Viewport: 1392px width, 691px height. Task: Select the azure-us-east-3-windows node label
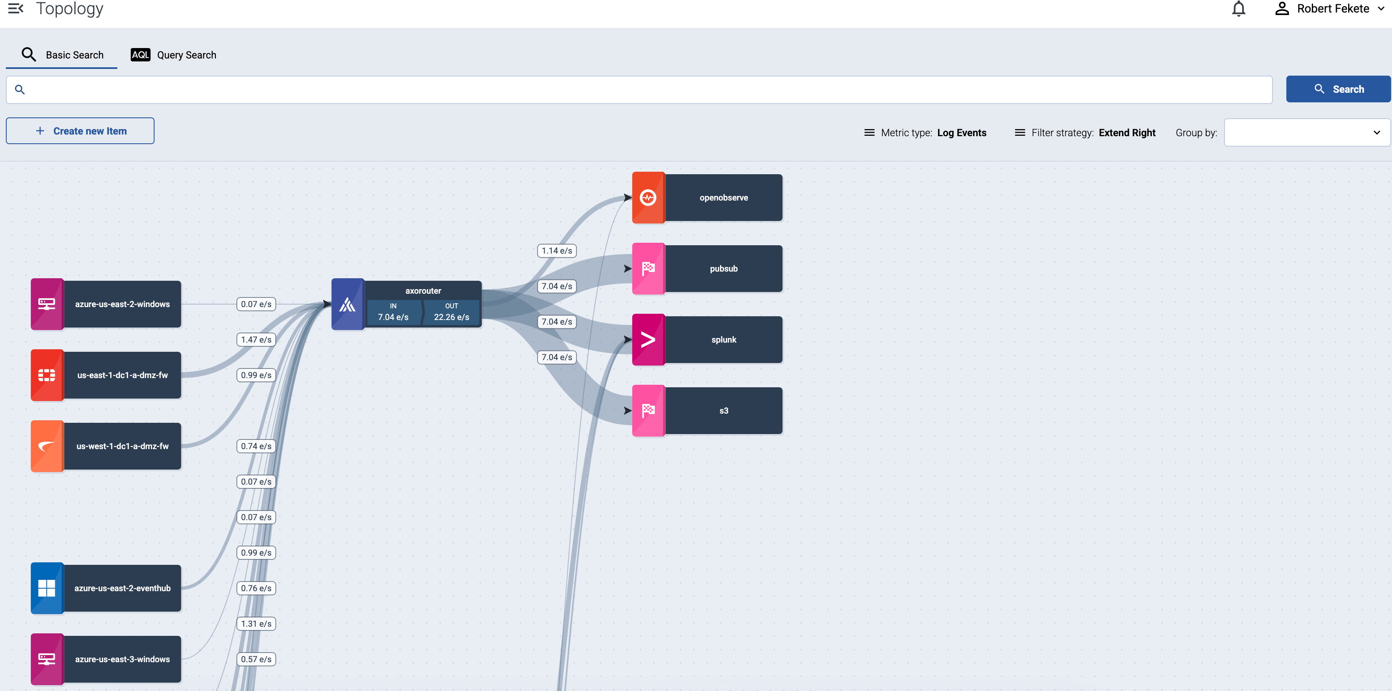coord(123,659)
